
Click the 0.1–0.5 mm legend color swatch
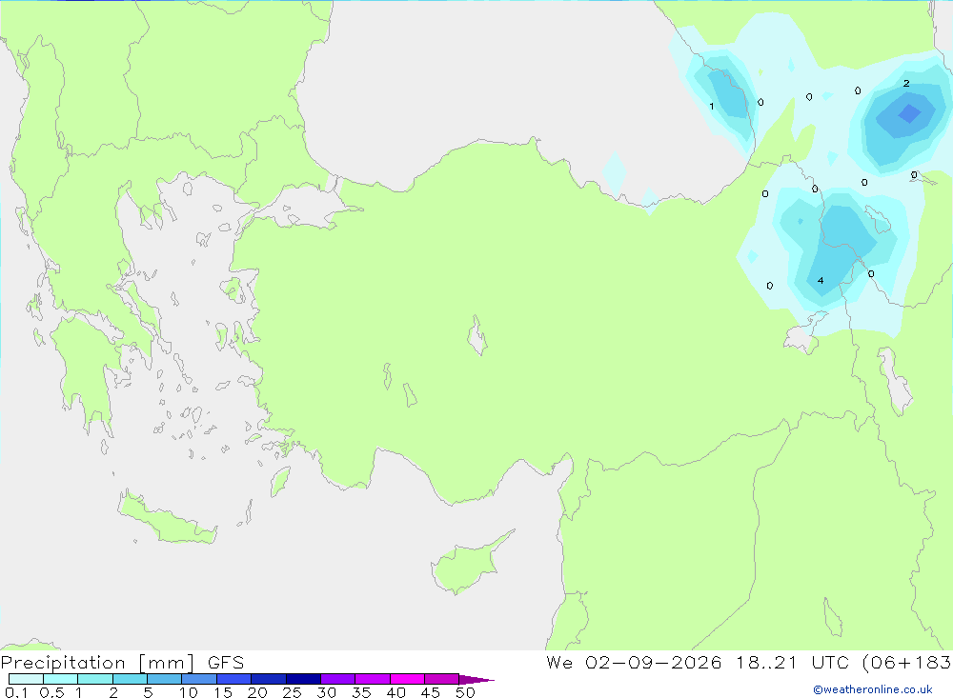26,679
